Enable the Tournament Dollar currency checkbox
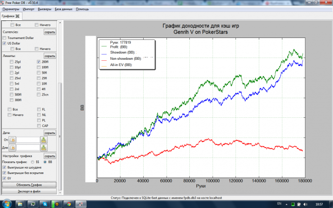The image size is (333, 208). click(x=4, y=38)
